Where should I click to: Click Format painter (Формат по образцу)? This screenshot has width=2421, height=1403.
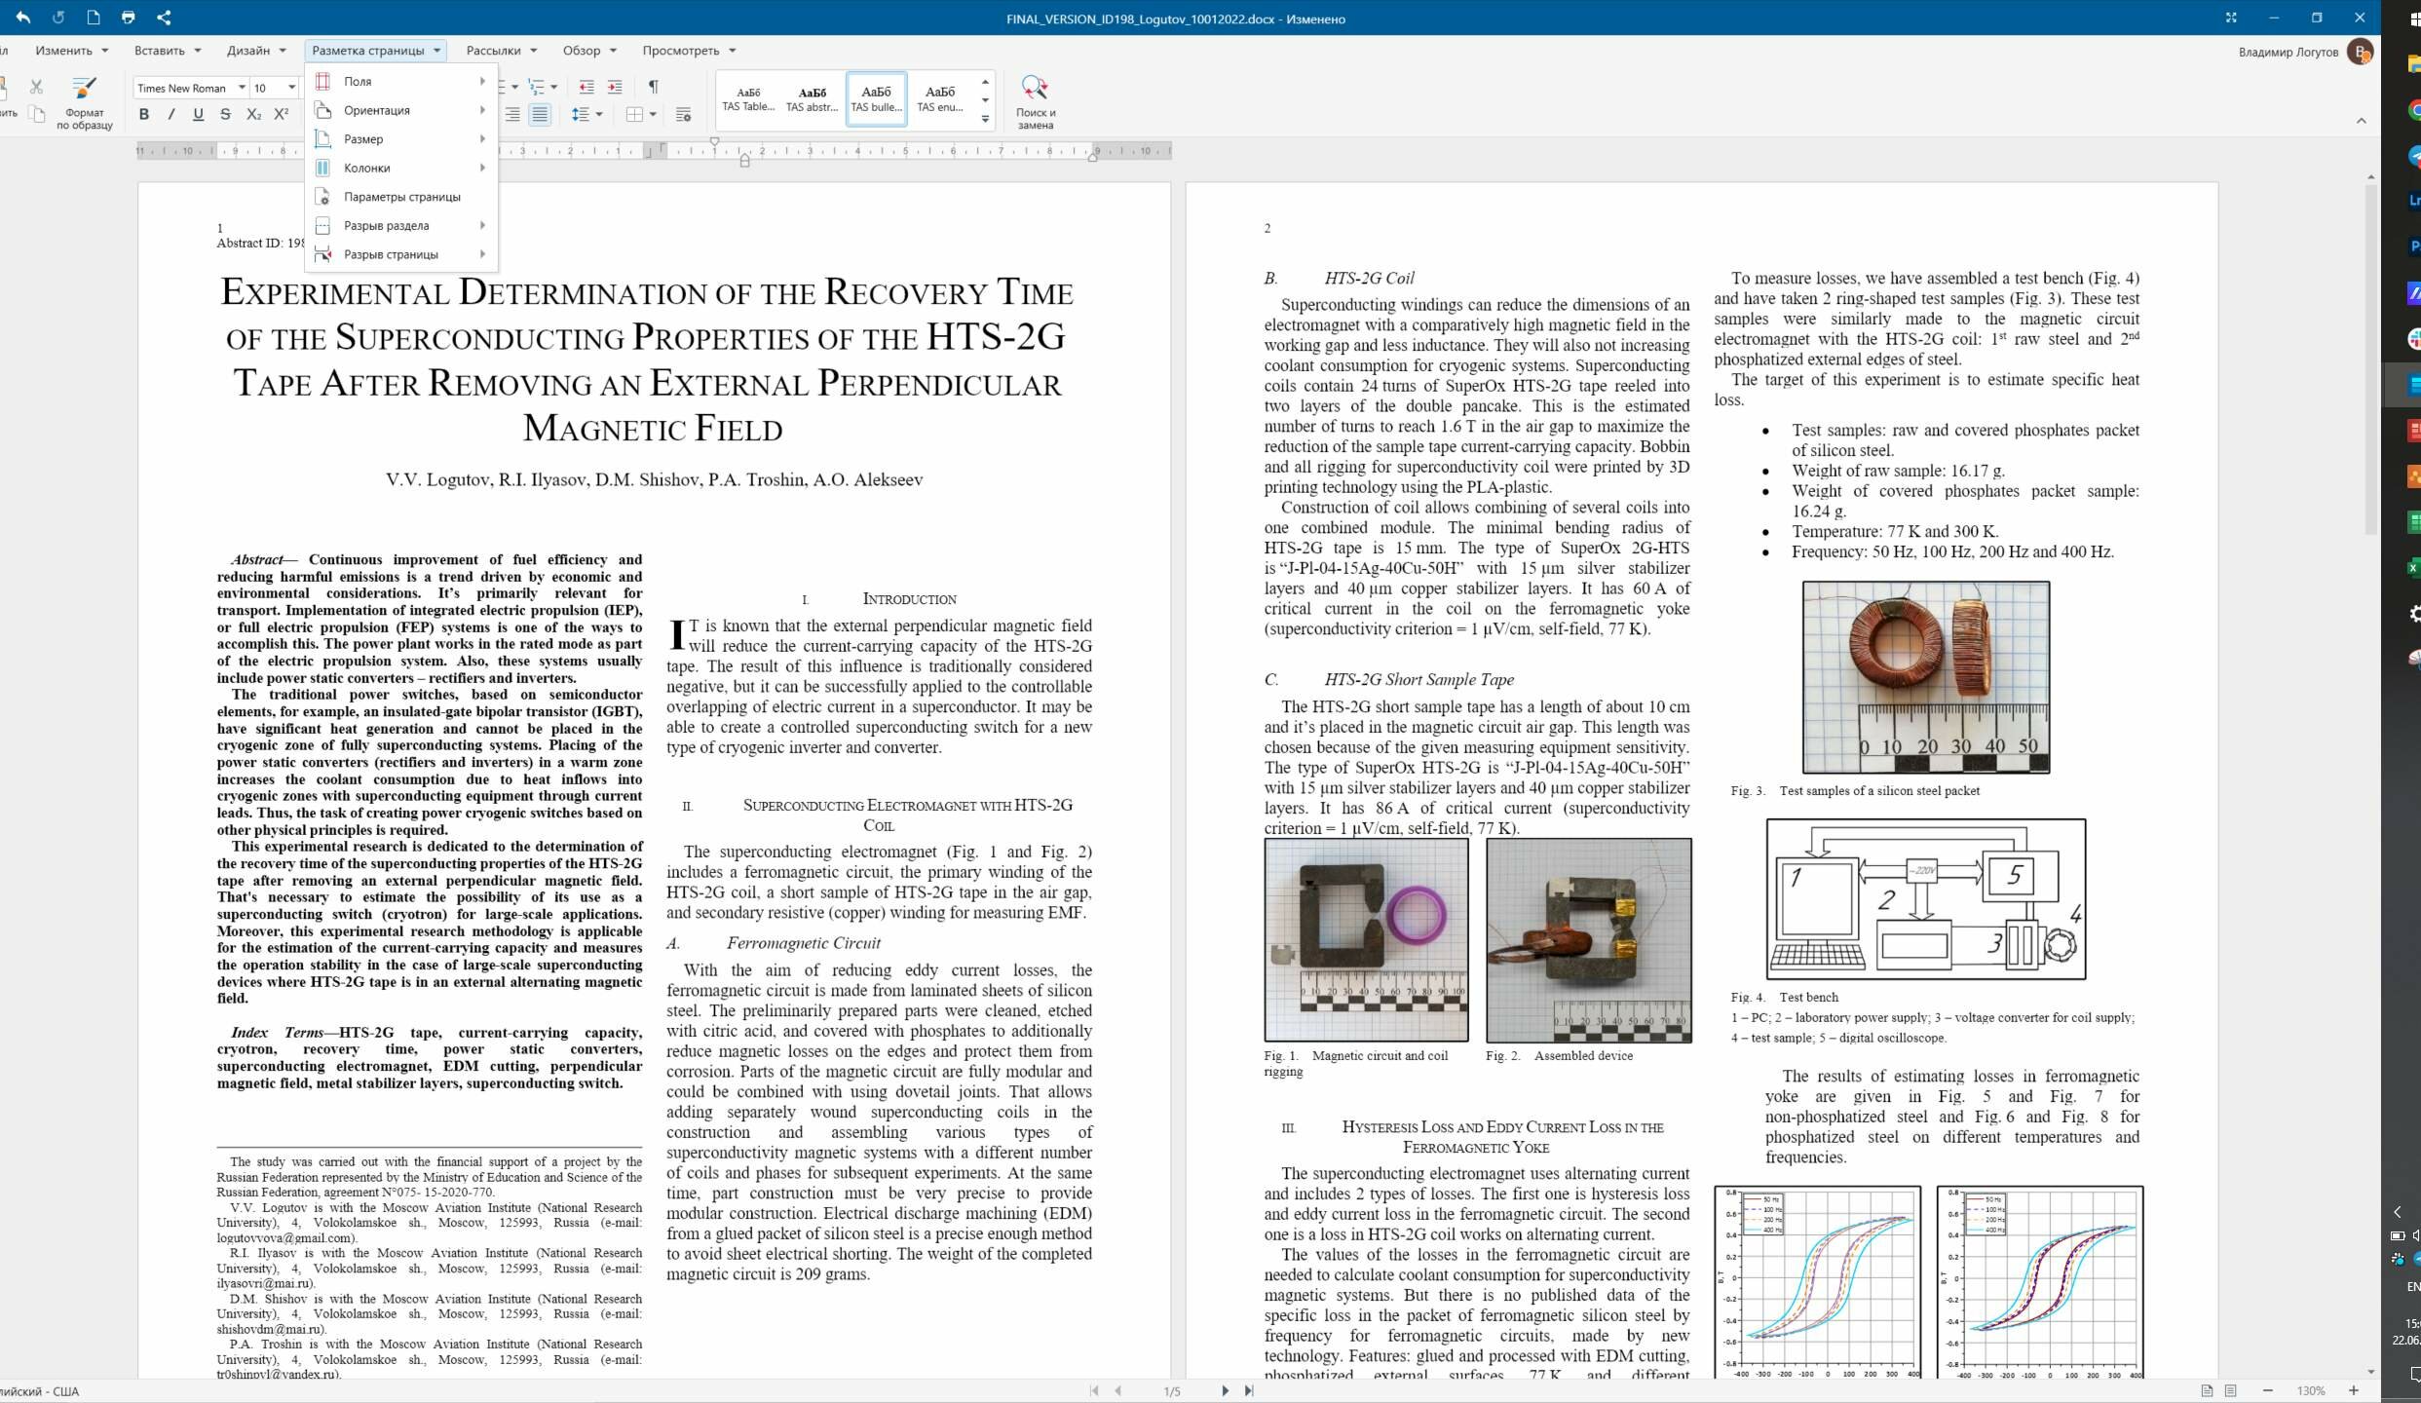point(85,102)
